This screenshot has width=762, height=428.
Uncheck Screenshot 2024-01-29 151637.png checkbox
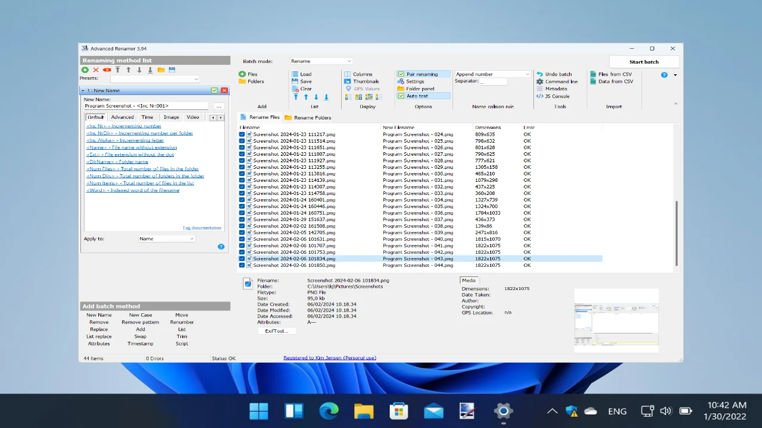coord(242,219)
